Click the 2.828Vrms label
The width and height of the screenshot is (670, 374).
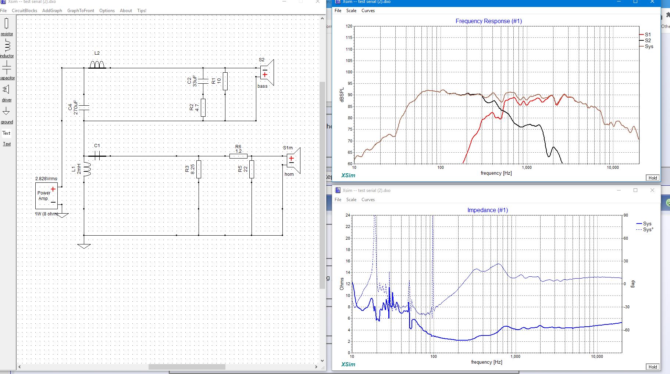pyautogui.click(x=46, y=179)
